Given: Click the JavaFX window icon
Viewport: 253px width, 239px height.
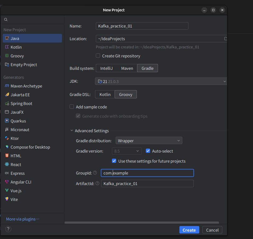Looking at the screenshot, I should (x=7, y=112).
